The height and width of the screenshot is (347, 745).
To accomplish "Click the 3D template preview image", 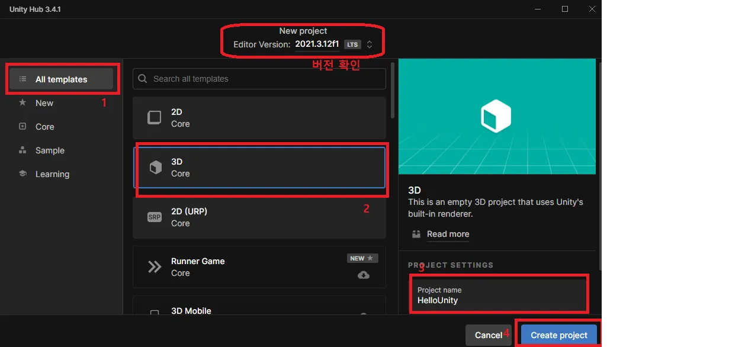I will point(497,116).
